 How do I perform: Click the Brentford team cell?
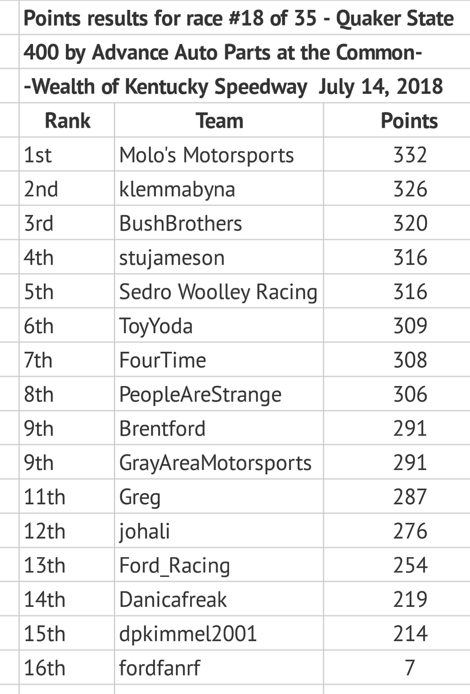coord(162,429)
